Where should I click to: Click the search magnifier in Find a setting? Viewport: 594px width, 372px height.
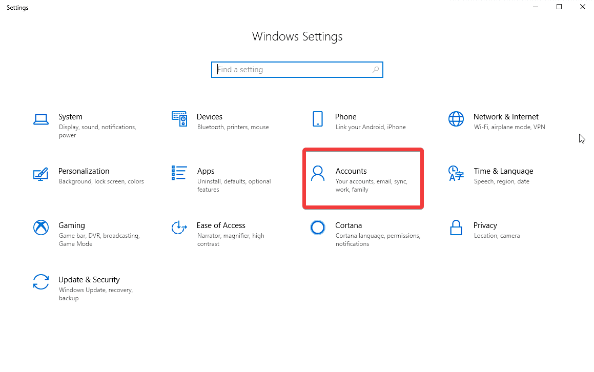376,69
